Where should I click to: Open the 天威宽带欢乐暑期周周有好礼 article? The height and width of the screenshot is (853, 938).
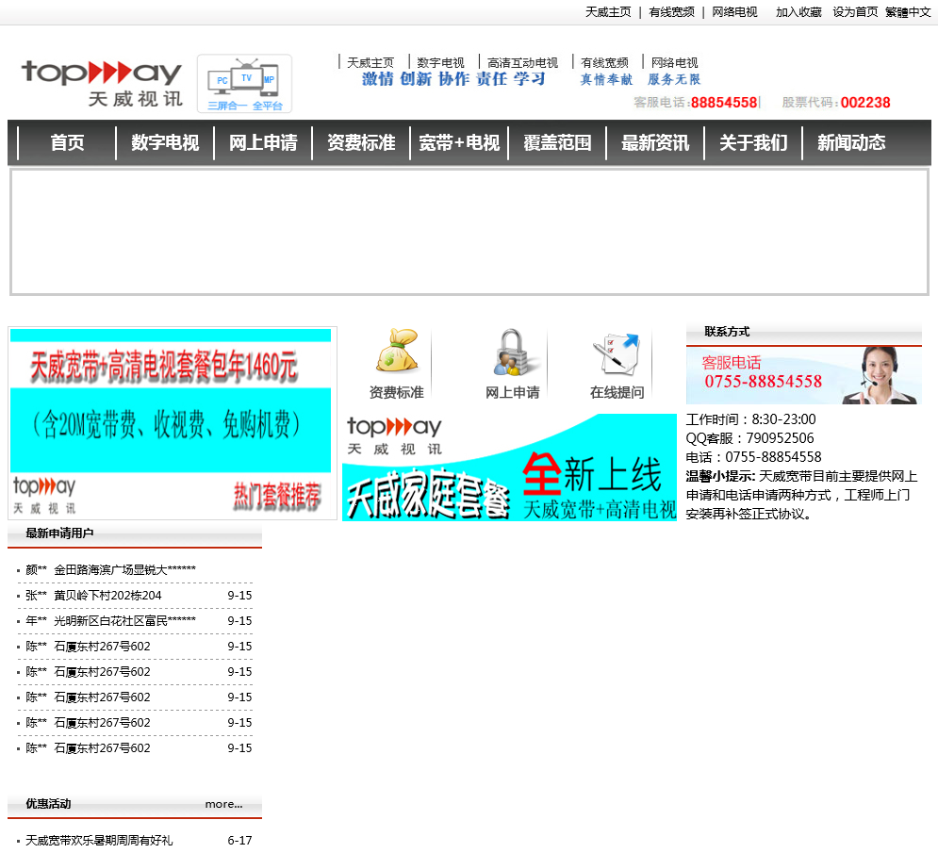(99, 841)
